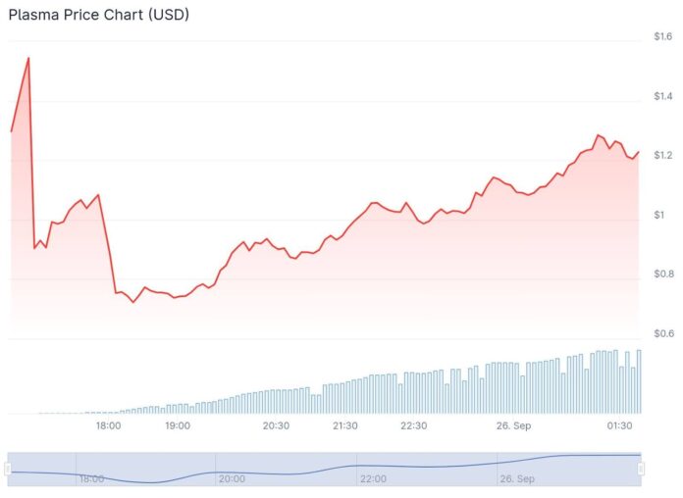Click the 01:30 x-axis time label
Image resolution: width=683 pixels, height=498 pixels.
point(619,425)
